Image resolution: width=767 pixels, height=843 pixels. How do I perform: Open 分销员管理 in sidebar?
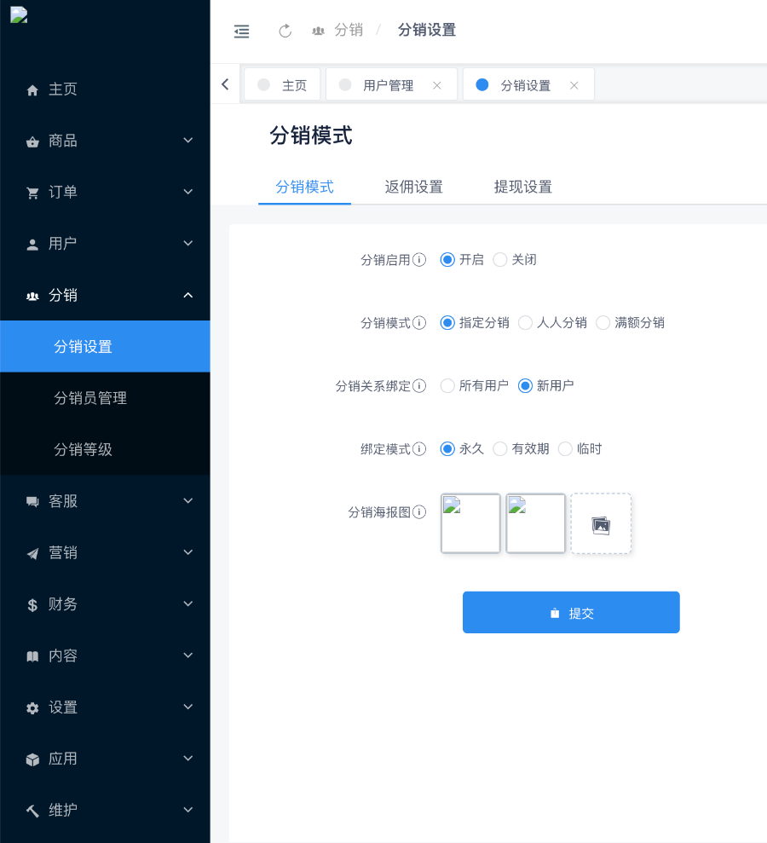(x=90, y=398)
